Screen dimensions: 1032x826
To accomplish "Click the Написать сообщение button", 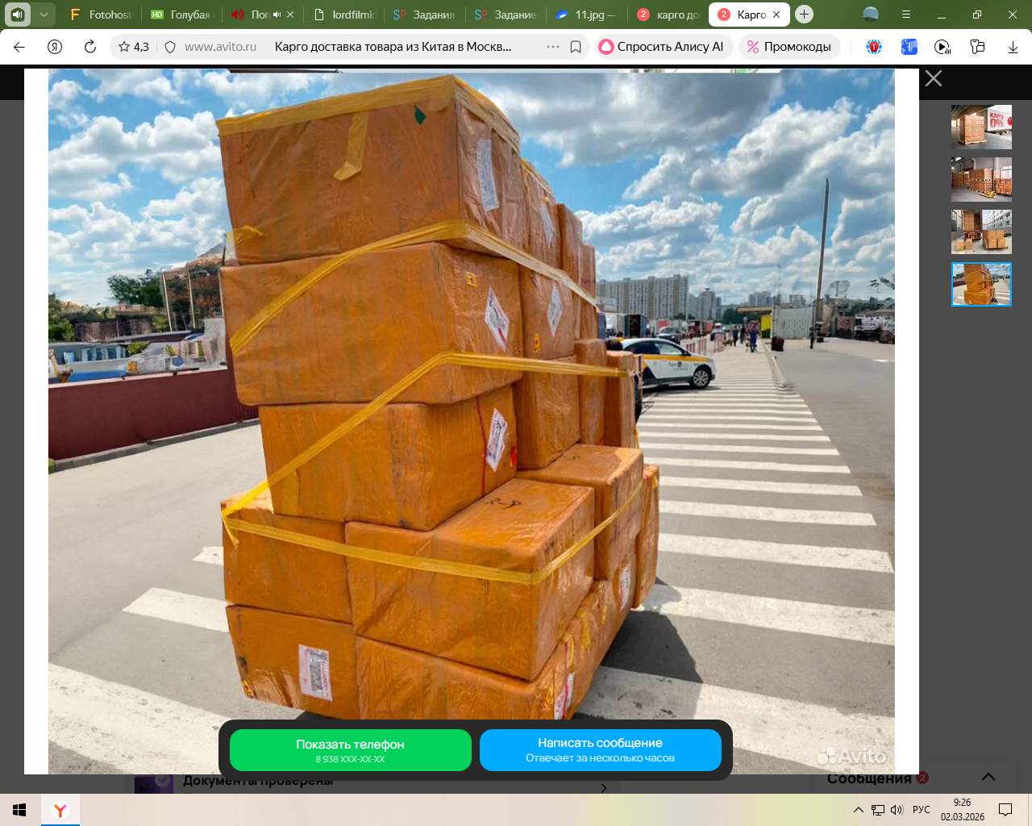I will pos(600,750).
